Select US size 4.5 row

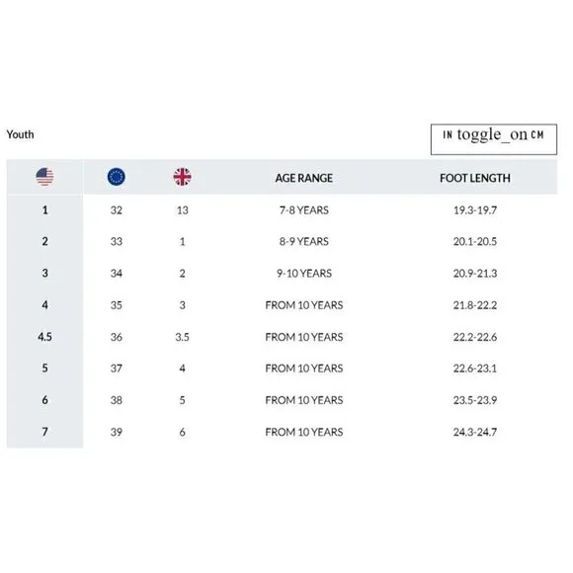coord(283,337)
